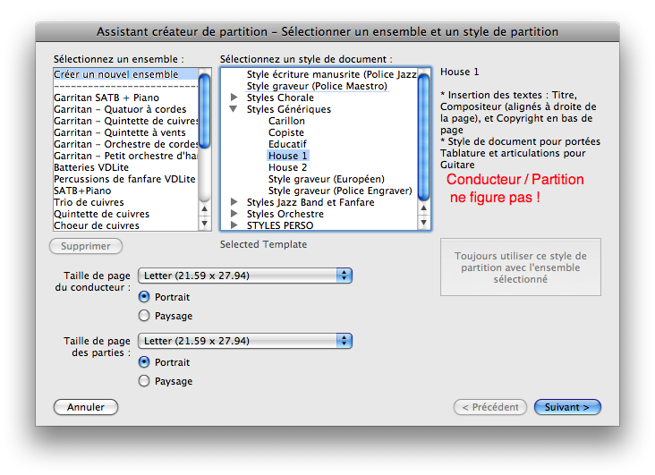The width and height of the screenshot is (655, 475).
Task: Expand the Styles Chorale tree node
Action: tap(234, 98)
